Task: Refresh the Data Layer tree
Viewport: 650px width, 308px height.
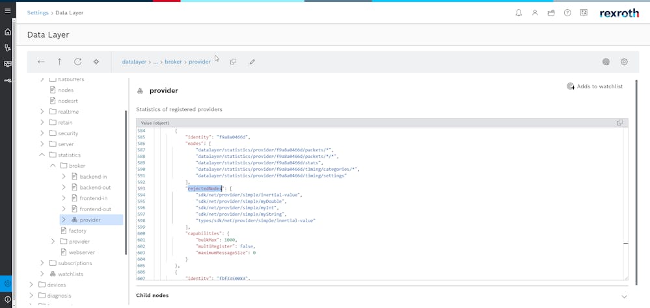Action: coord(77,62)
